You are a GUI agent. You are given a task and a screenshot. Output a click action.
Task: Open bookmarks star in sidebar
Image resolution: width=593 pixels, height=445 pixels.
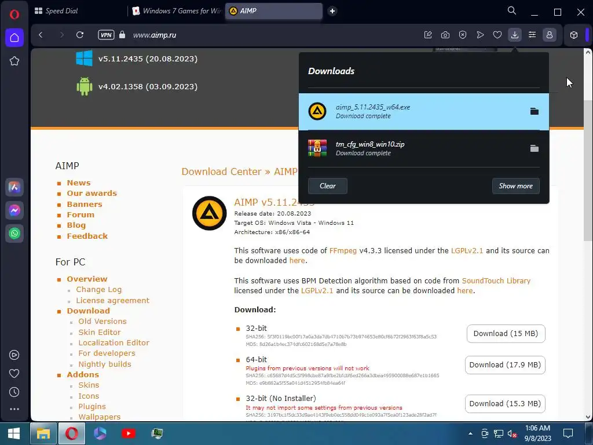pyautogui.click(x=14, y=61)
